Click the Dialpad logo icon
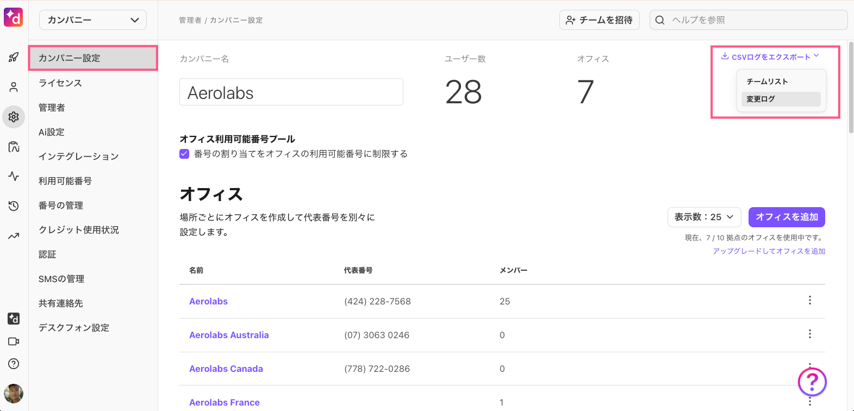 [14, 17]
